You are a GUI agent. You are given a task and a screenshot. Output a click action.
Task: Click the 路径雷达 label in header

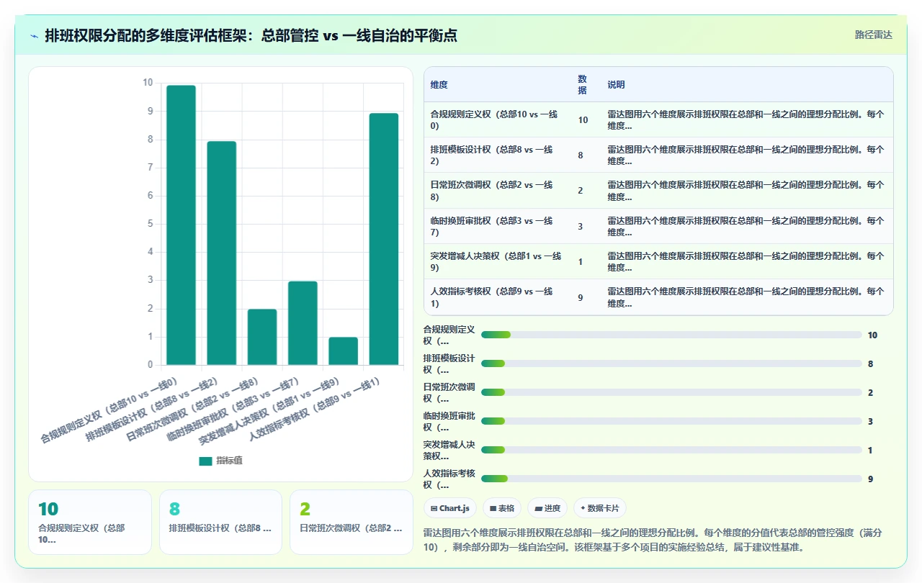[873, 35]
